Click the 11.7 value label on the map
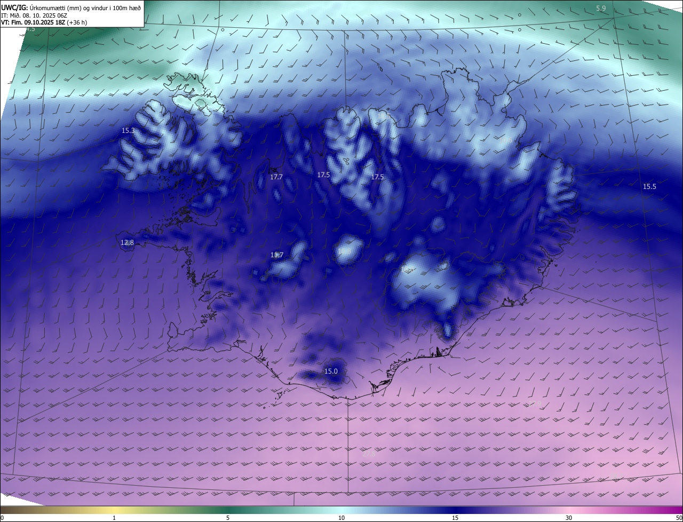Image resolution: width=683 pixels, height=522 pixels. click(277, 255)
